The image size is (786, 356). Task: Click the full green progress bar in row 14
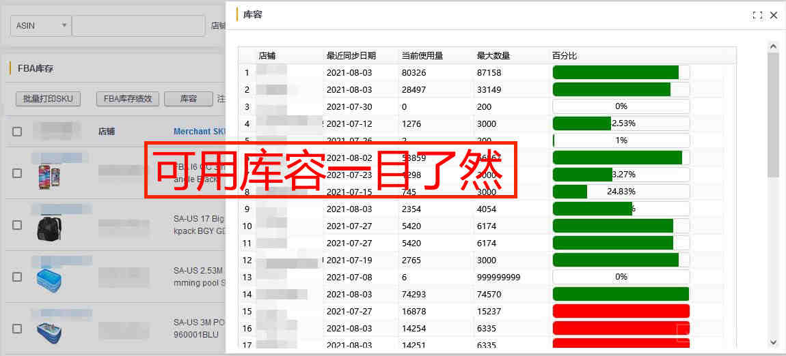[x=621, y=294]
